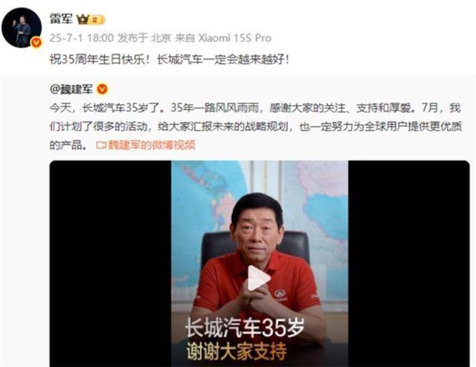
Task: Open the 雷军 username link
Action: (x=62, y=19)
